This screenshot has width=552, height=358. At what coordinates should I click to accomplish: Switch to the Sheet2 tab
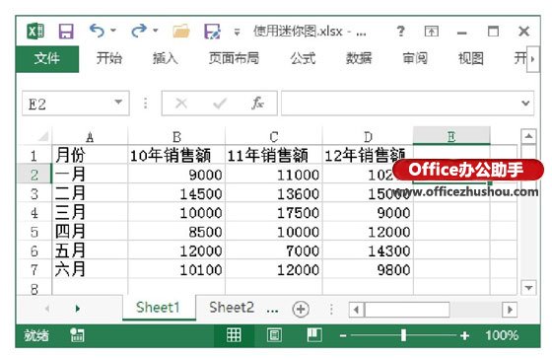pyautogui.click(x=232, y=308)
